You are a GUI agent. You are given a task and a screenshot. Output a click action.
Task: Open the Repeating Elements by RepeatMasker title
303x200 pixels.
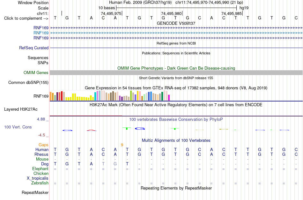tap(176, 188)
